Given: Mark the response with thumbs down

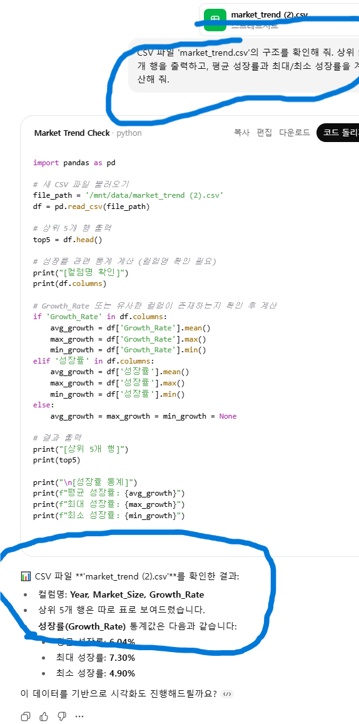Looking at the screenshot, I should [61, 716].
